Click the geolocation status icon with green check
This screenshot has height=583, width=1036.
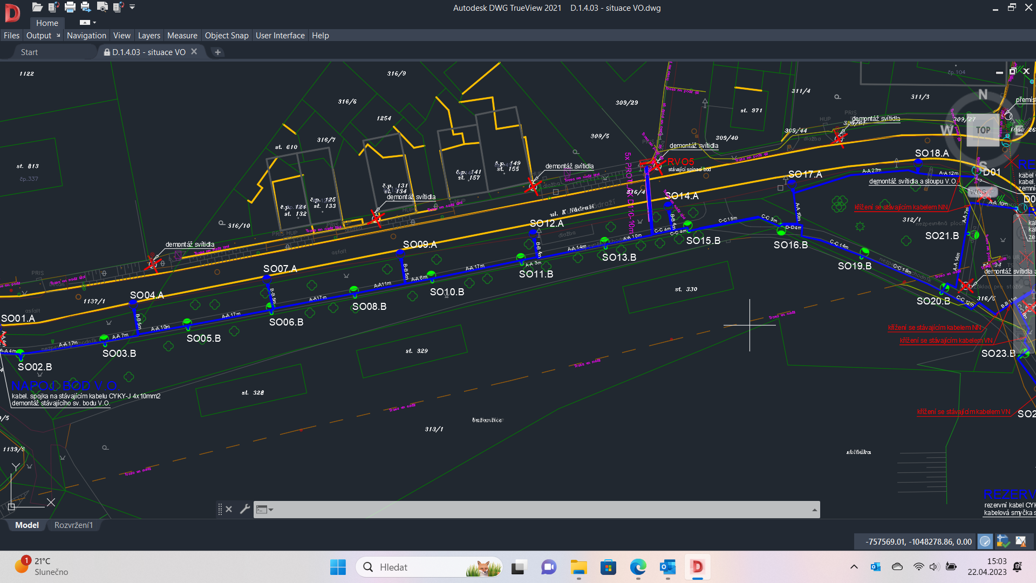[1003, 541]
